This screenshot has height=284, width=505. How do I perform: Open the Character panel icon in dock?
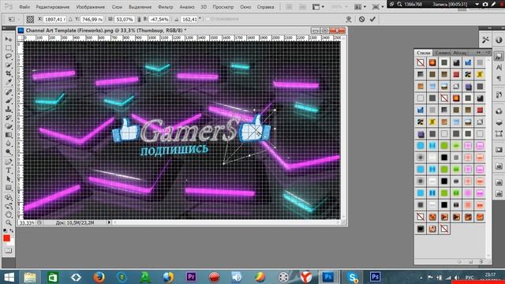tap(499, 67)
